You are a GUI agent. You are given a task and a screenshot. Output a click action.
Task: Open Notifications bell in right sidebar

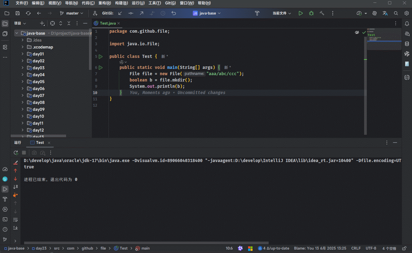pos(407,24)
